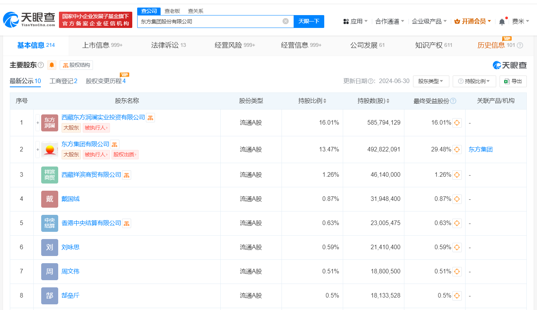
Task: Click the org-chart icon after 西藏东方润澜实业投资有限公司
Action: (150, 117)
